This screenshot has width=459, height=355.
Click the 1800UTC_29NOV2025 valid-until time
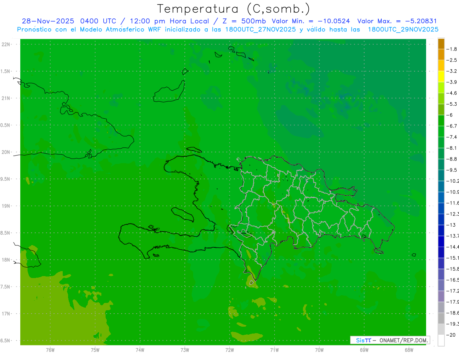click(x=403, y=29)
